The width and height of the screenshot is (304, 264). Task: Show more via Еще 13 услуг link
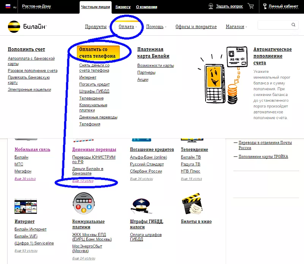83,181
